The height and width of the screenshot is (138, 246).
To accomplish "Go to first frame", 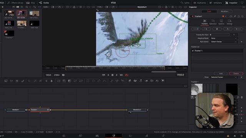I will [x=103, y=75].
